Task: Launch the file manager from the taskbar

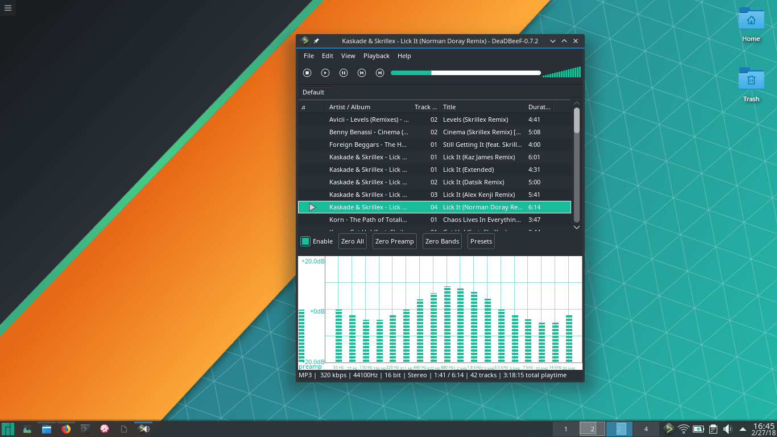Action: point(47,429)
